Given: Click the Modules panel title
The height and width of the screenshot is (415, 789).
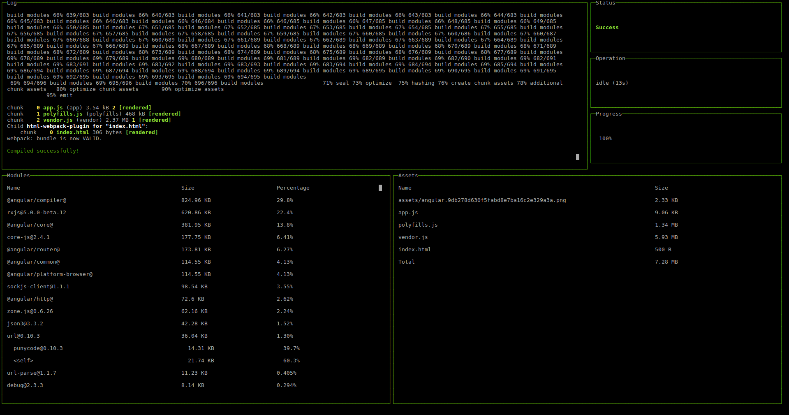Looking at the screenshot, I should pos(19,176).
